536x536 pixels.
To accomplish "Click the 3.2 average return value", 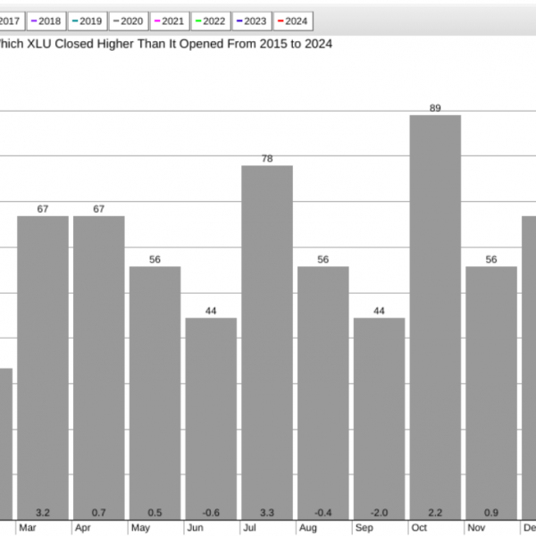I will coord(43,513).
